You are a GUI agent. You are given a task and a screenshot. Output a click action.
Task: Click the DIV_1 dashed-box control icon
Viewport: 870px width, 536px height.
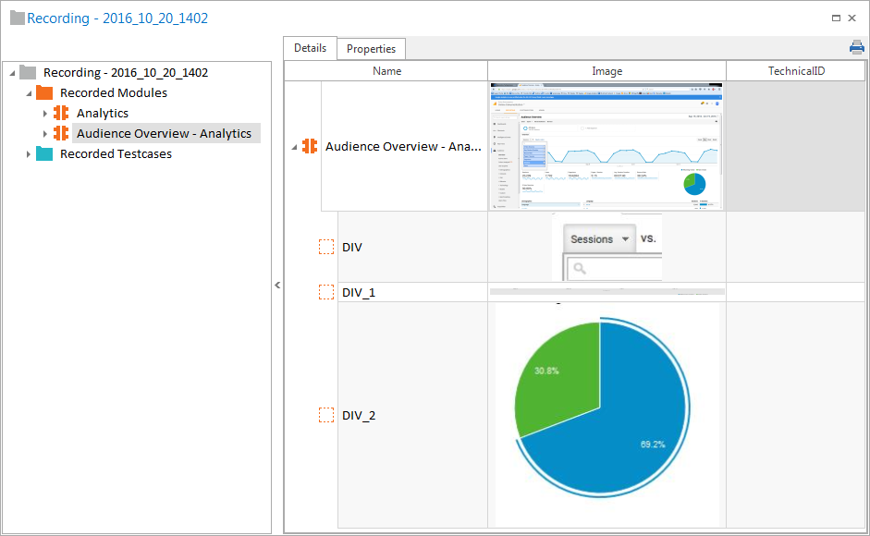pyautogui.click(x=325, y=292)
